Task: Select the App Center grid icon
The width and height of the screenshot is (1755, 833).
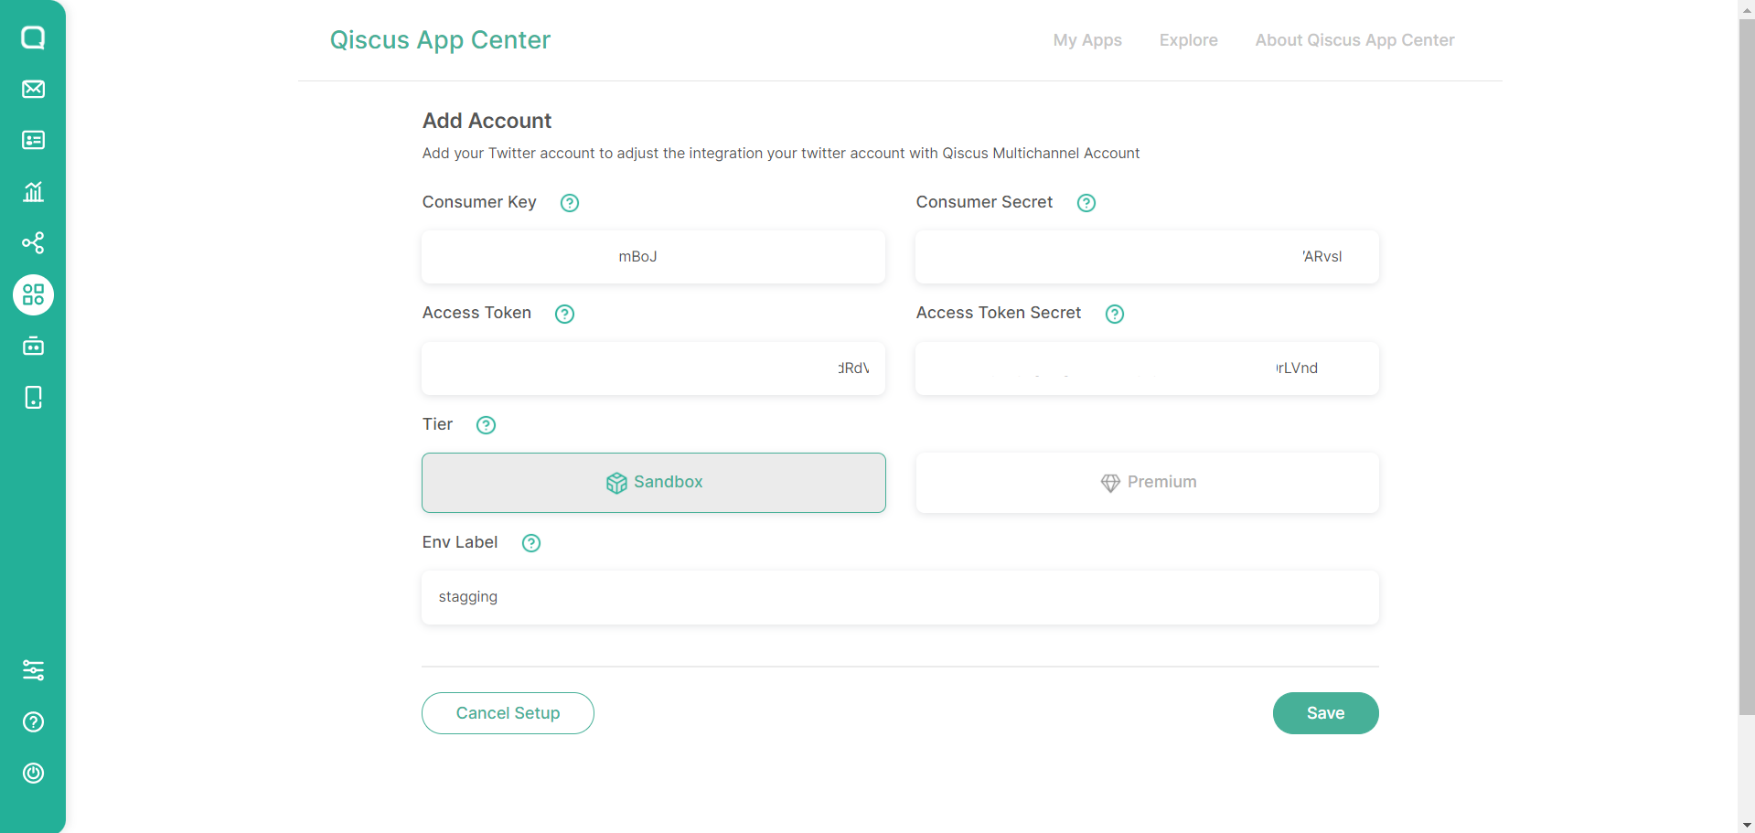Action: pos(33,294)
